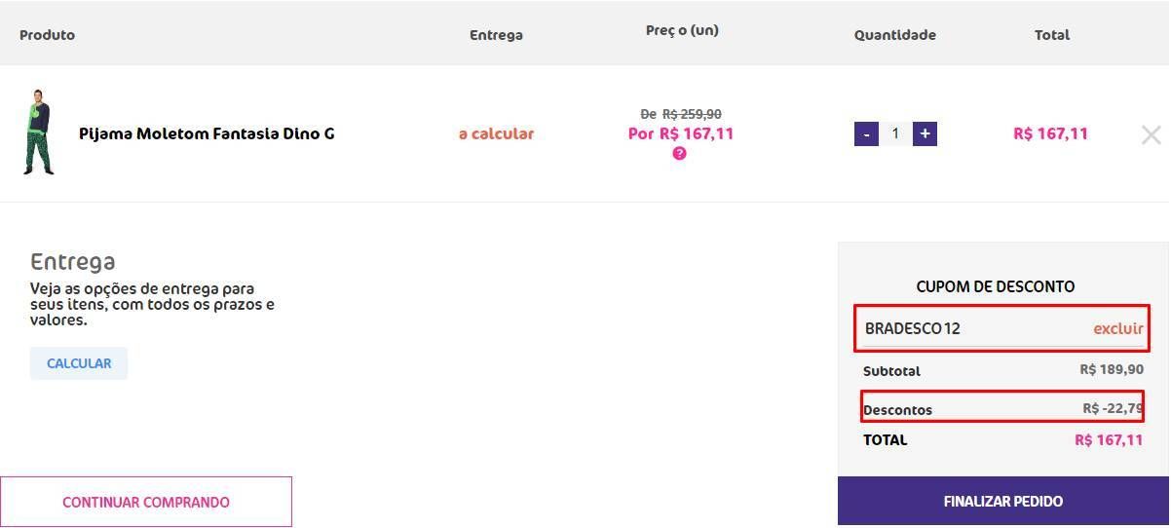Finalize order with FINALIZAR PEDIDO

1003,501
